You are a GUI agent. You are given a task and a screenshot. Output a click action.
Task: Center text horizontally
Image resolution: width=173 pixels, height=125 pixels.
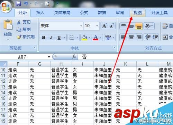coord(131,37)
